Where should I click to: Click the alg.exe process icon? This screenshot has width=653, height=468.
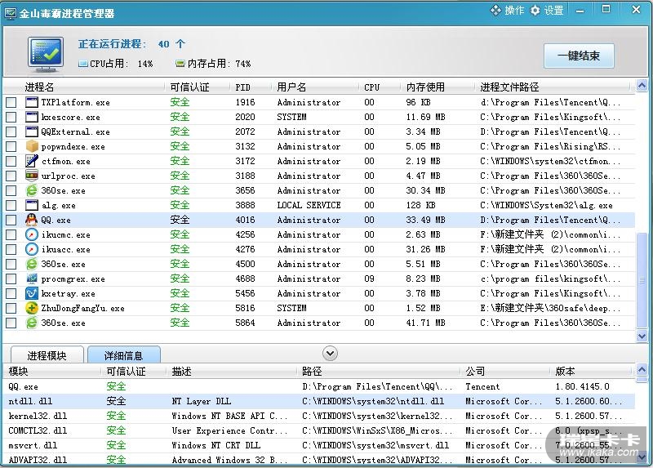coord(32,205)
